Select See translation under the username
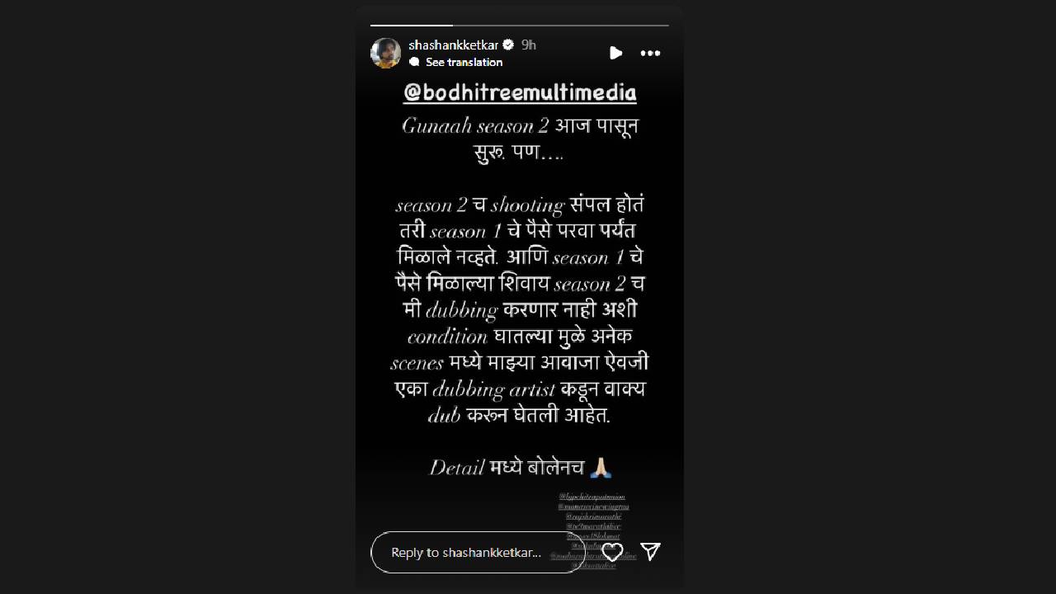Image resolution: width=1056 pixels, height=594 pixels. click(464, 62)
